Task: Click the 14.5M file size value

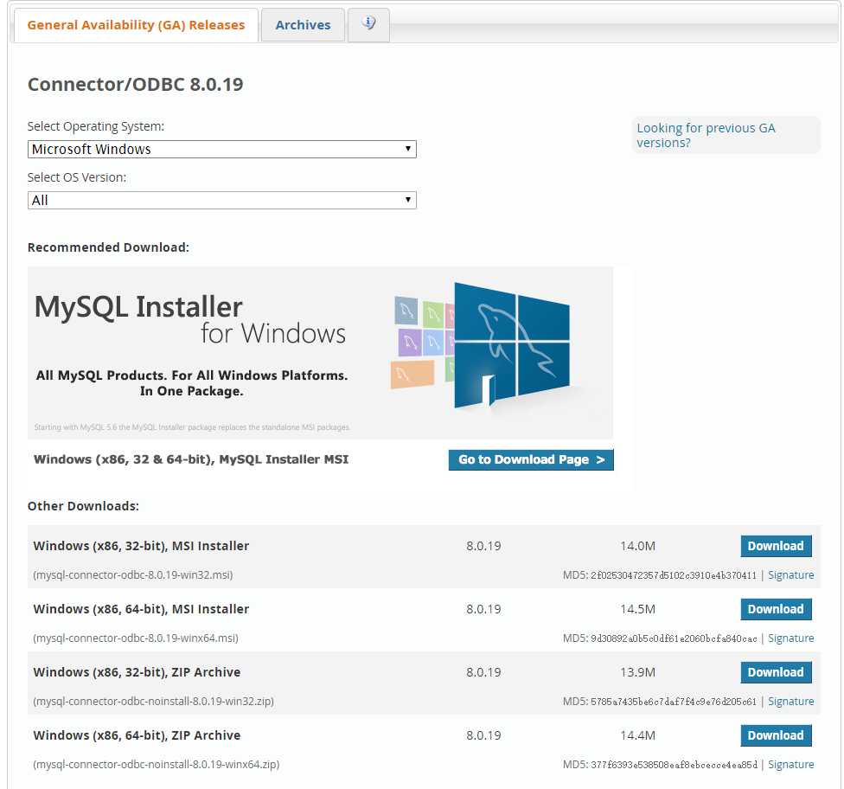Action: [637, 609]
